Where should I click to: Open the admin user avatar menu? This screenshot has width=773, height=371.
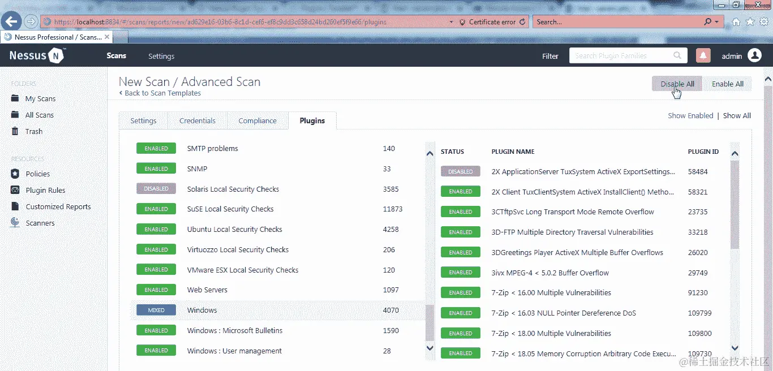click(754, 55)
